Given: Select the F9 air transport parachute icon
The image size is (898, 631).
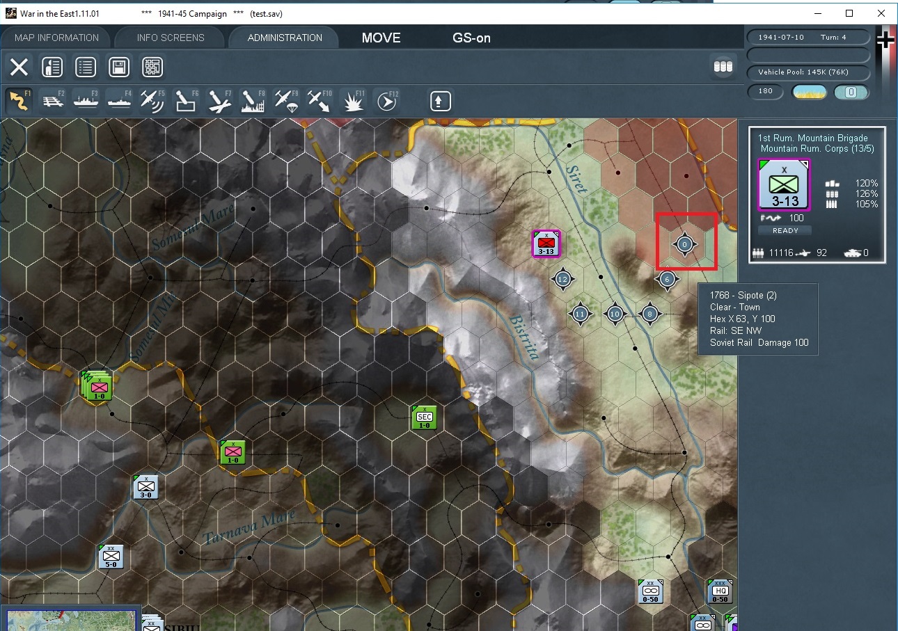Looking at the screenshot, I should pyautogui.click(x=286, y=101).
